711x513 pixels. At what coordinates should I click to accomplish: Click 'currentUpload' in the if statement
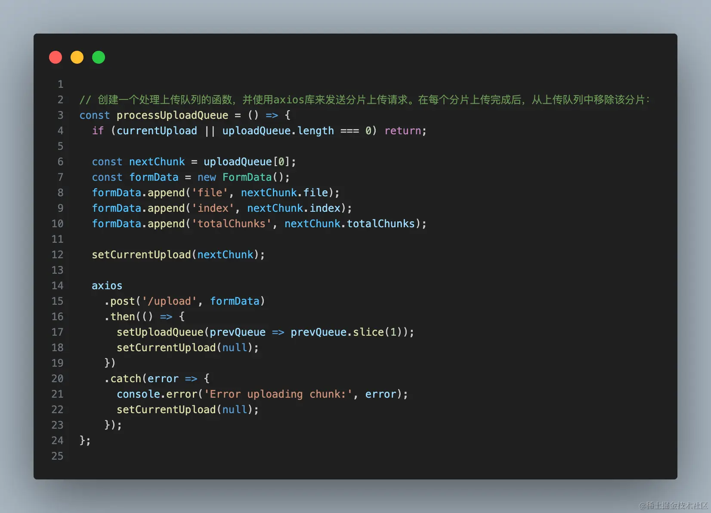[157, 131]
